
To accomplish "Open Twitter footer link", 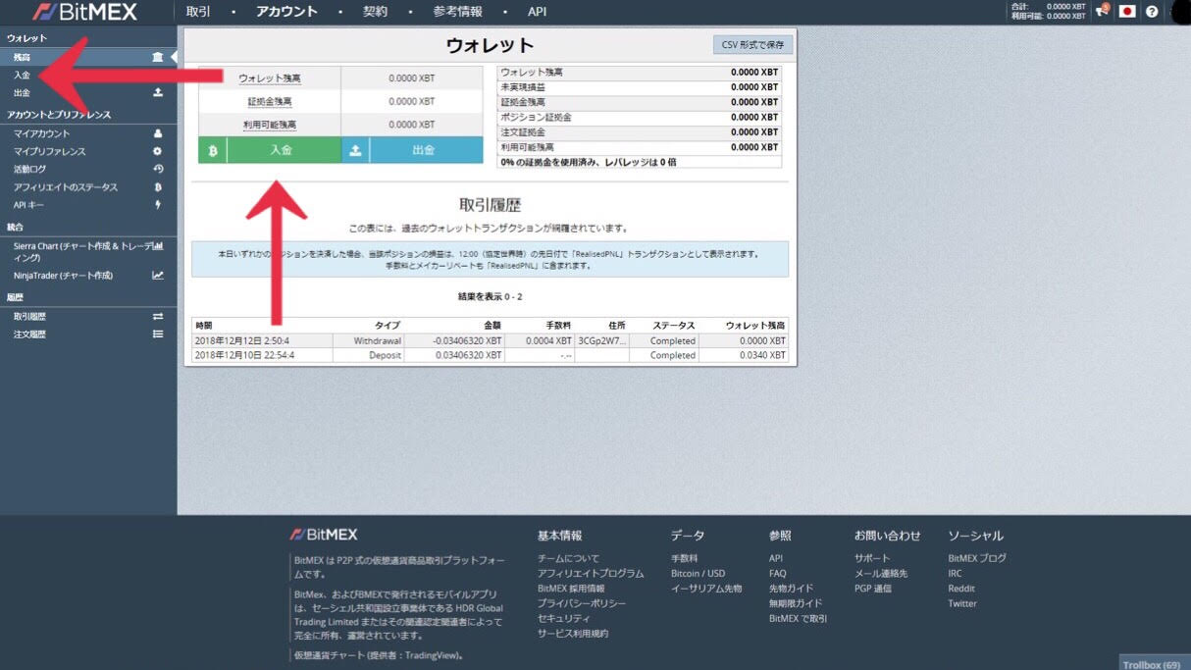I will pos(962,603).
